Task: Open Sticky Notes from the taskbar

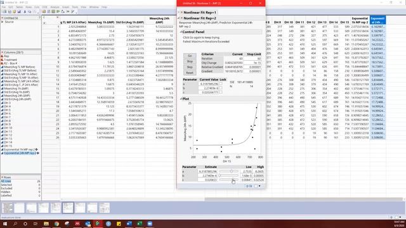Action: (119, 224)
